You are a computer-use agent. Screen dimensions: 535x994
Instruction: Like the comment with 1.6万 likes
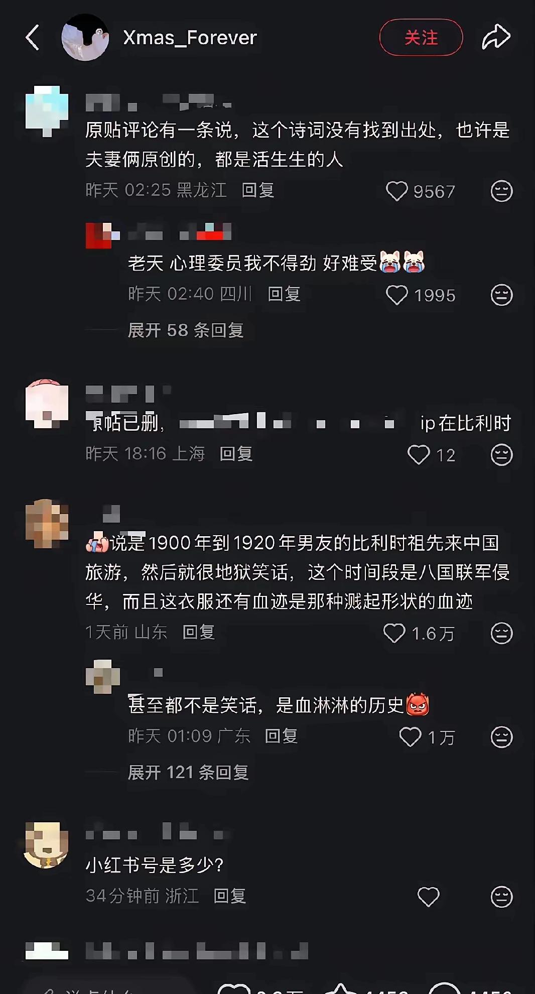point(394,634)
